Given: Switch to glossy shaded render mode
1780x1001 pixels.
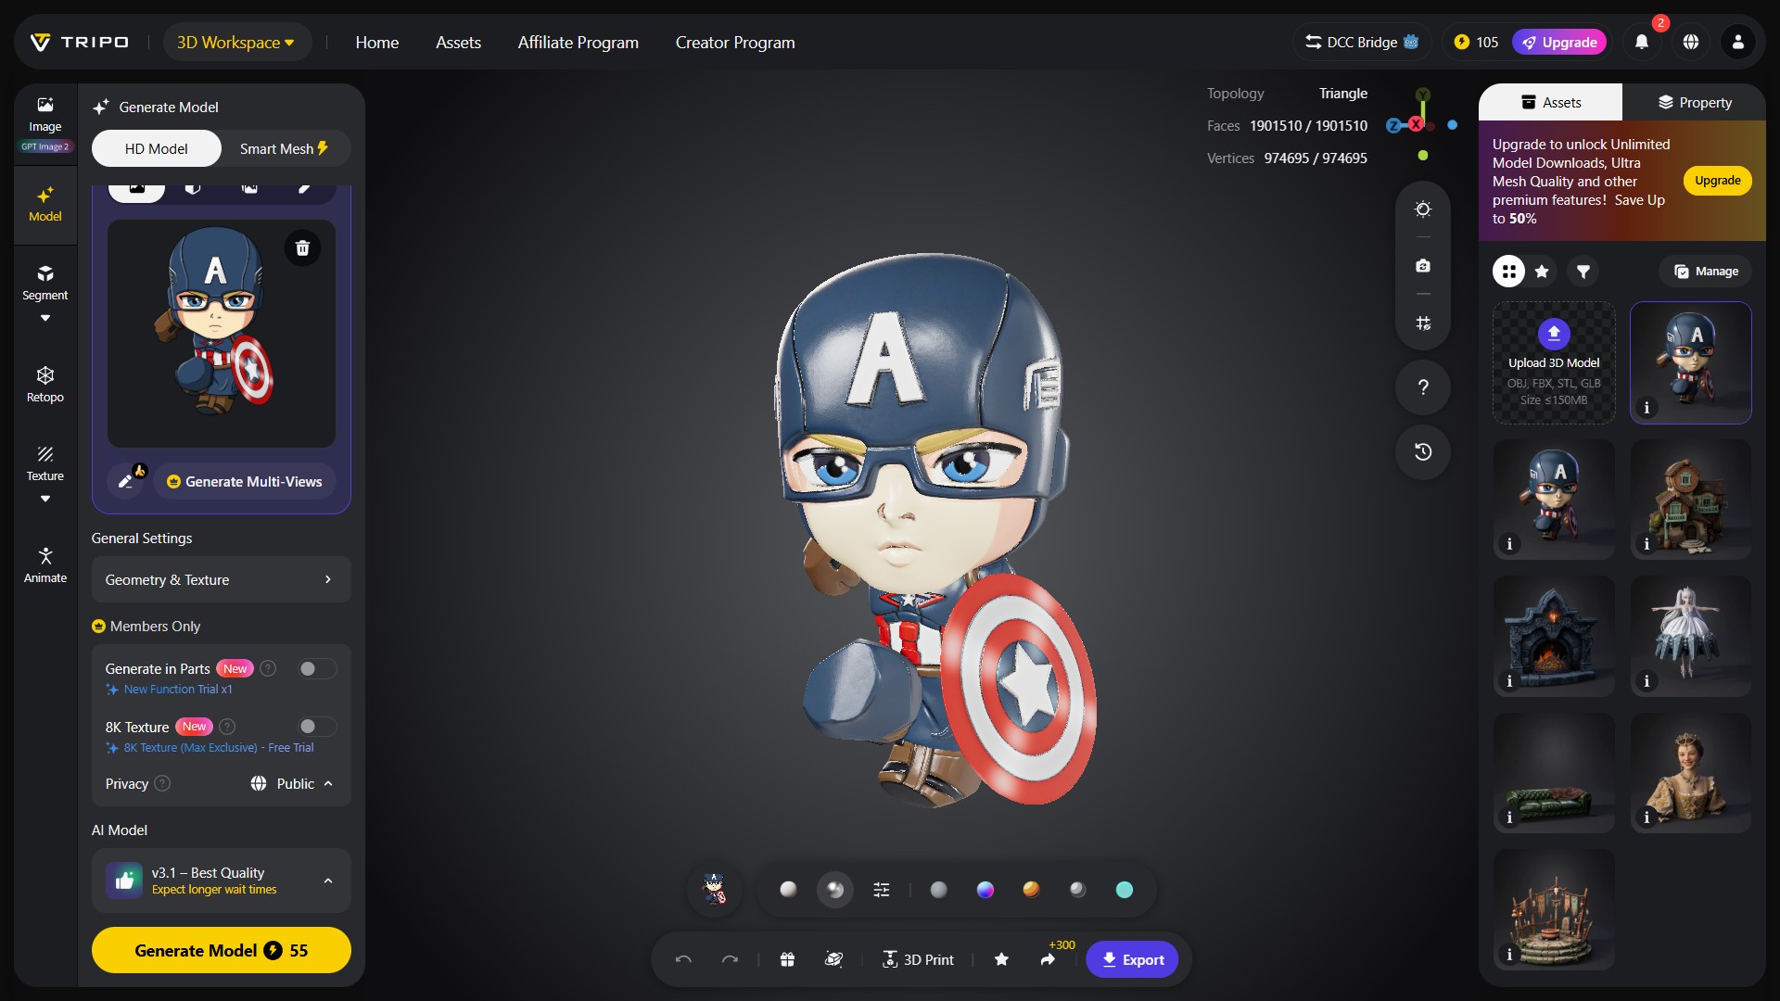Looking at the screenshot, I should (835, 890).
